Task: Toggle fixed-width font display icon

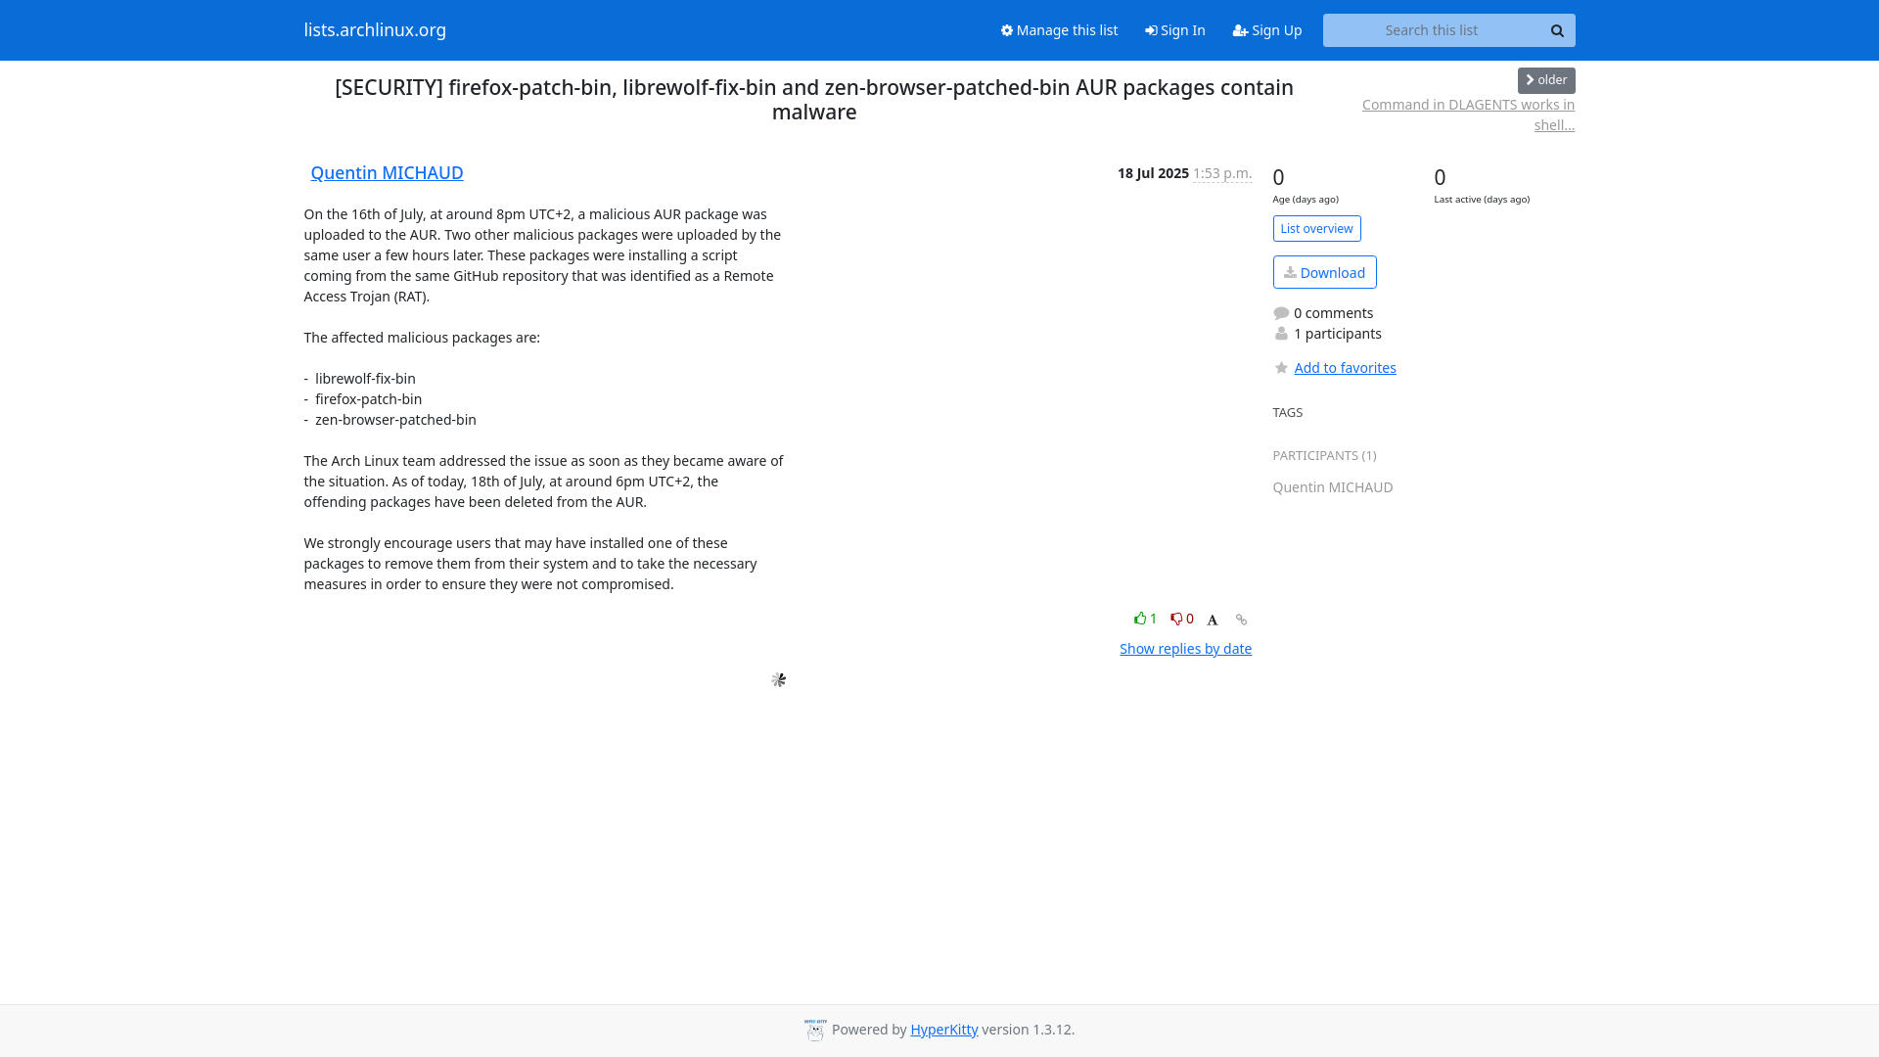Action: click(x=1213, y=620)
